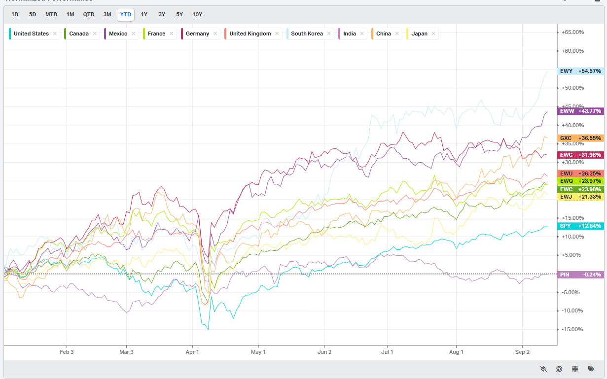
Task: Click the Mar 3 date axis label
Action: click(127, 352)
